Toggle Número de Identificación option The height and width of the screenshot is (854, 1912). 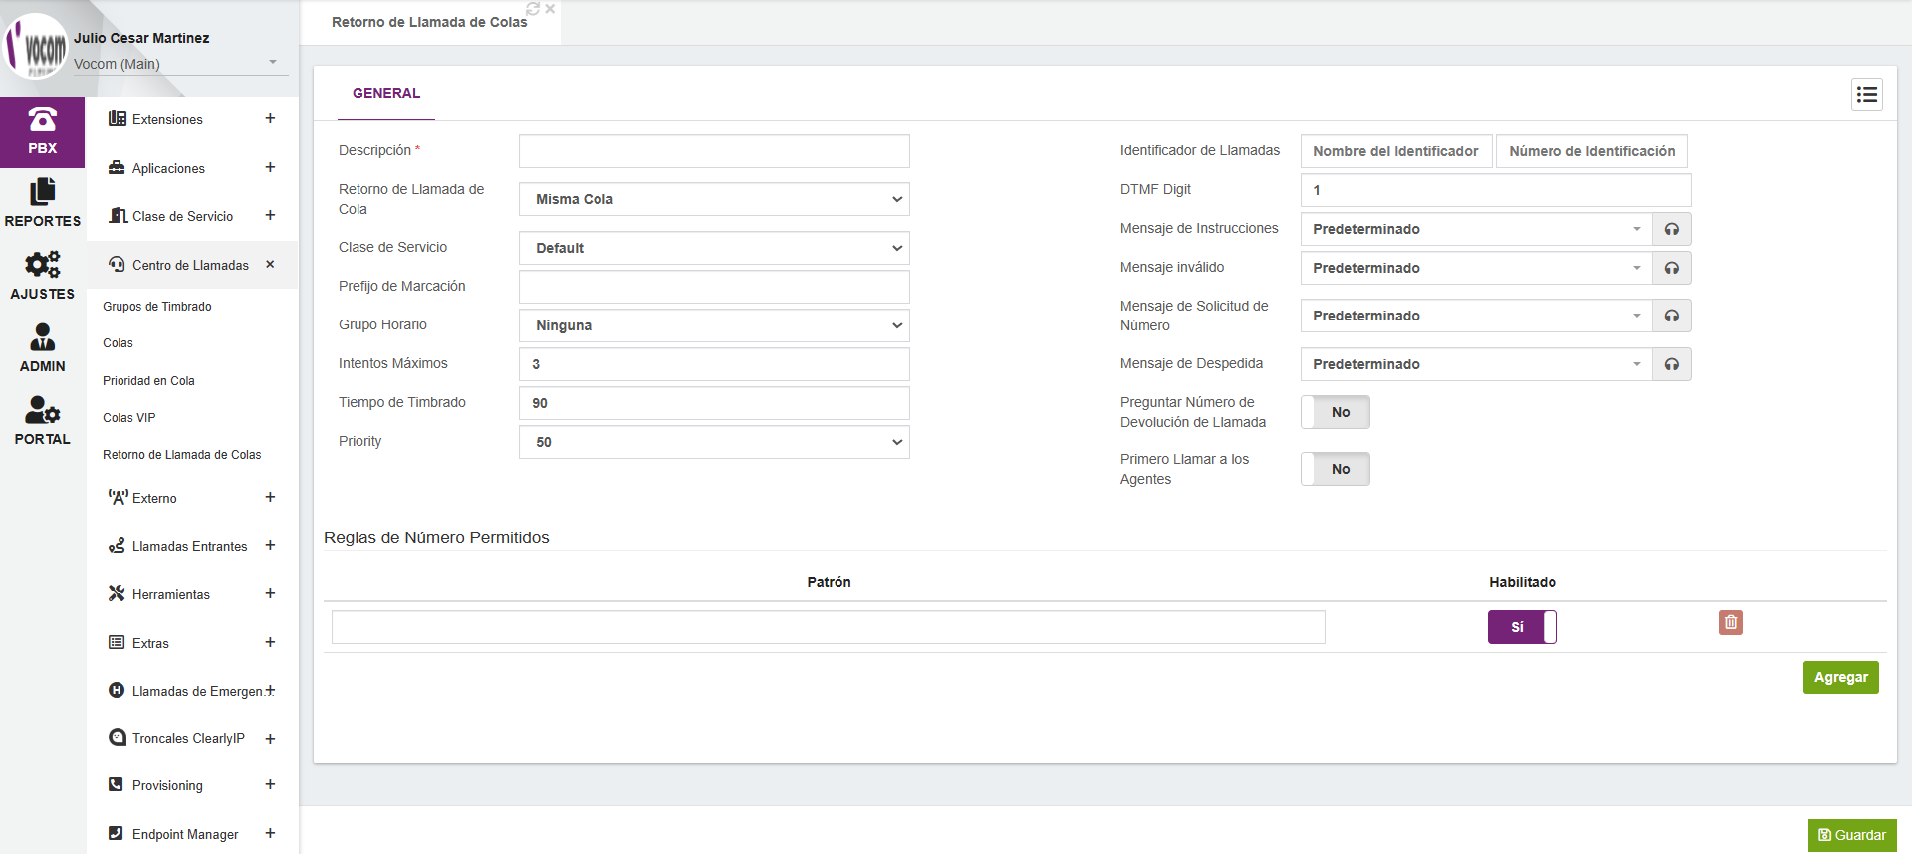click(x=1591, y=151)
